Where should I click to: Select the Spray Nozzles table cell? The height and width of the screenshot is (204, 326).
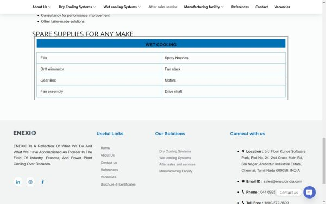coord(223,58)
